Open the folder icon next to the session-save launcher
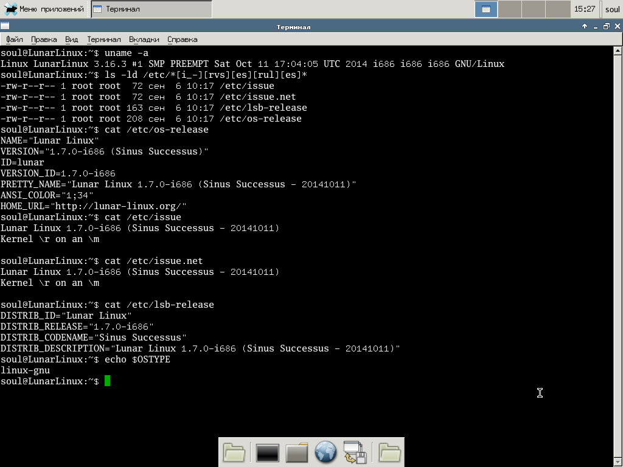623x467 pixels. (x=389, y=452)
